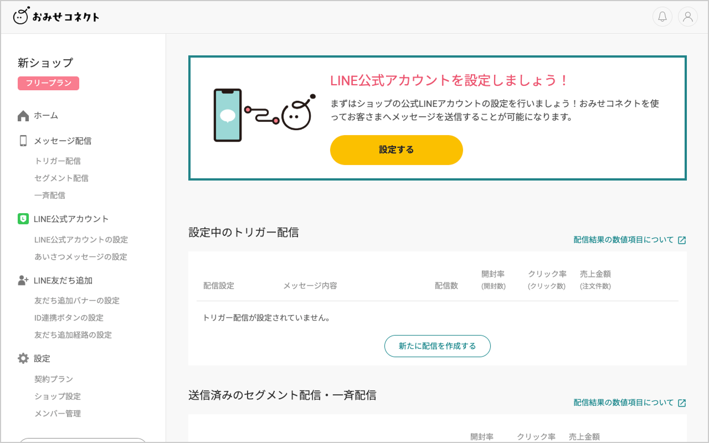Screen dimensions: 709x443
Task: Open the user account avatar icon
Action: [x=688, y=17]
